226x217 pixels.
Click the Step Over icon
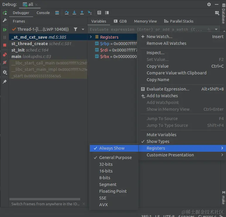tap(66, 13)
